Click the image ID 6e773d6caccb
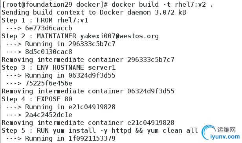The image size is (242, 143). coord(49,28)
